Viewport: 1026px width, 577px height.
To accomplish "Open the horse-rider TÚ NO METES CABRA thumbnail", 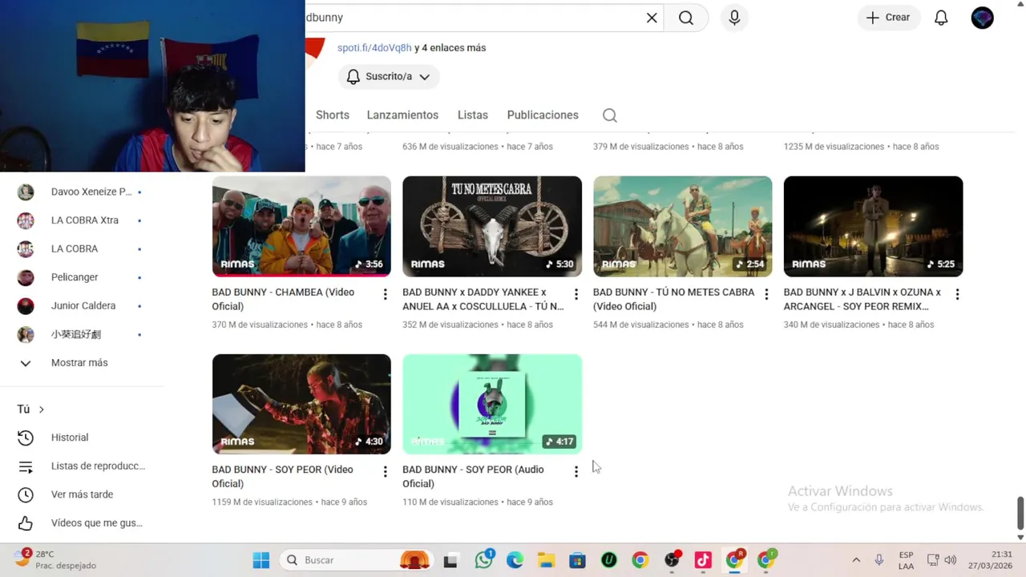I will (683, 226).
